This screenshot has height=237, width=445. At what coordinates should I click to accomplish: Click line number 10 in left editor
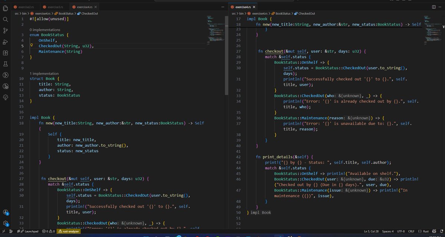point(21,79)
